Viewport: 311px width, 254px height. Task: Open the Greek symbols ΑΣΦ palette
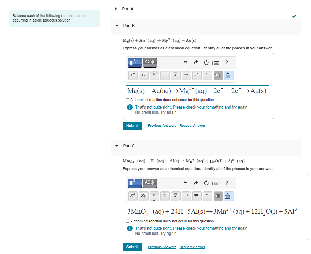click(150, 62)
